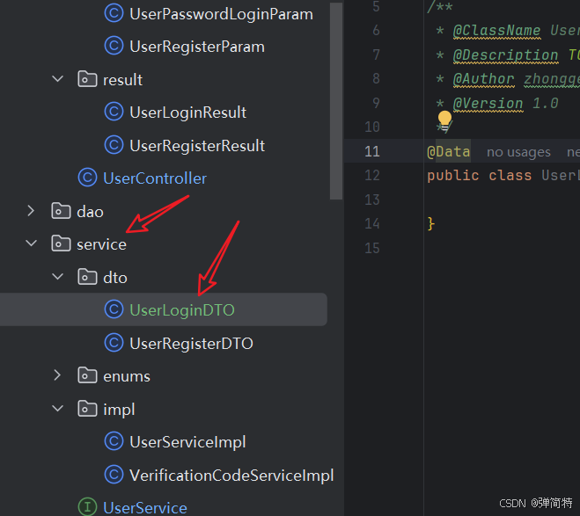
Task: Click the result folder icon
Action: click(x=87, y=78)
